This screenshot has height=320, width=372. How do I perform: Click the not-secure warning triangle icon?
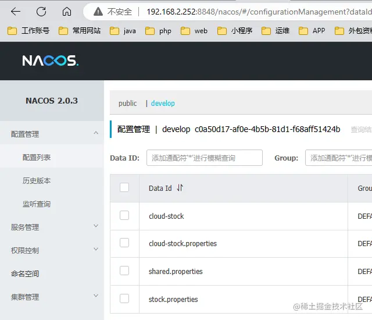click(x=98, y=12)
